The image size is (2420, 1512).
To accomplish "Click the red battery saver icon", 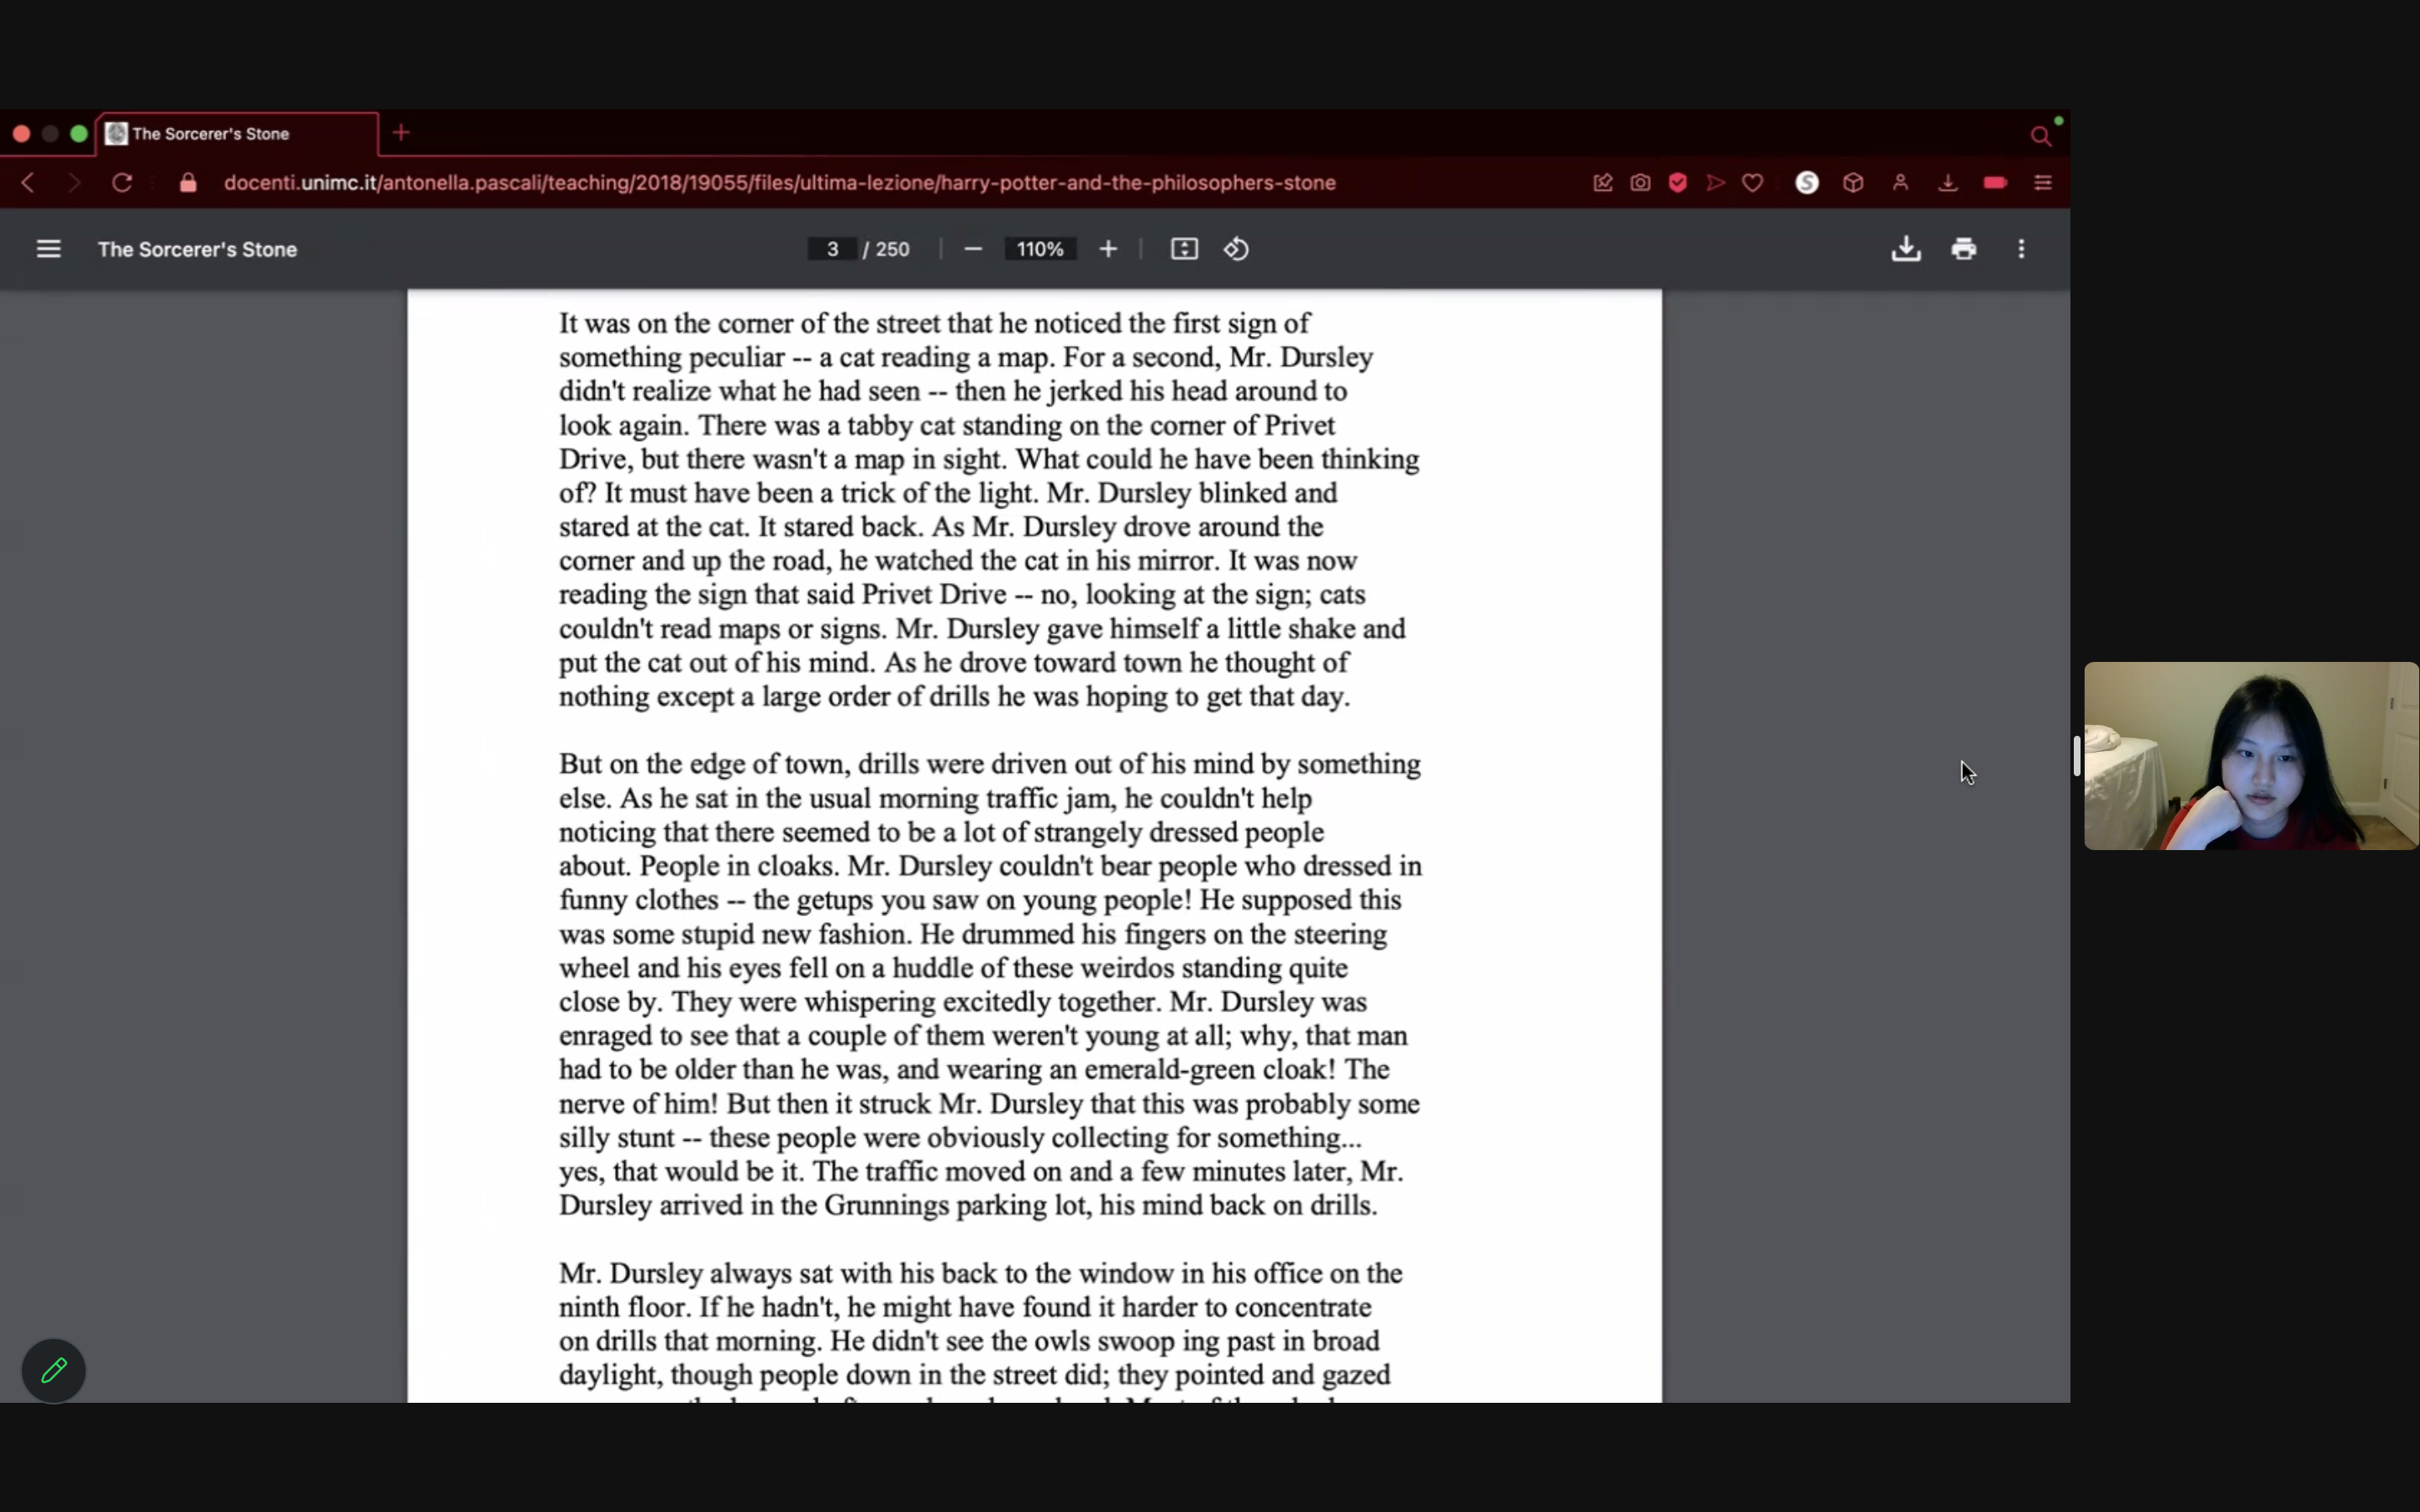I will pyautogui.click(x=1995, y=183).
